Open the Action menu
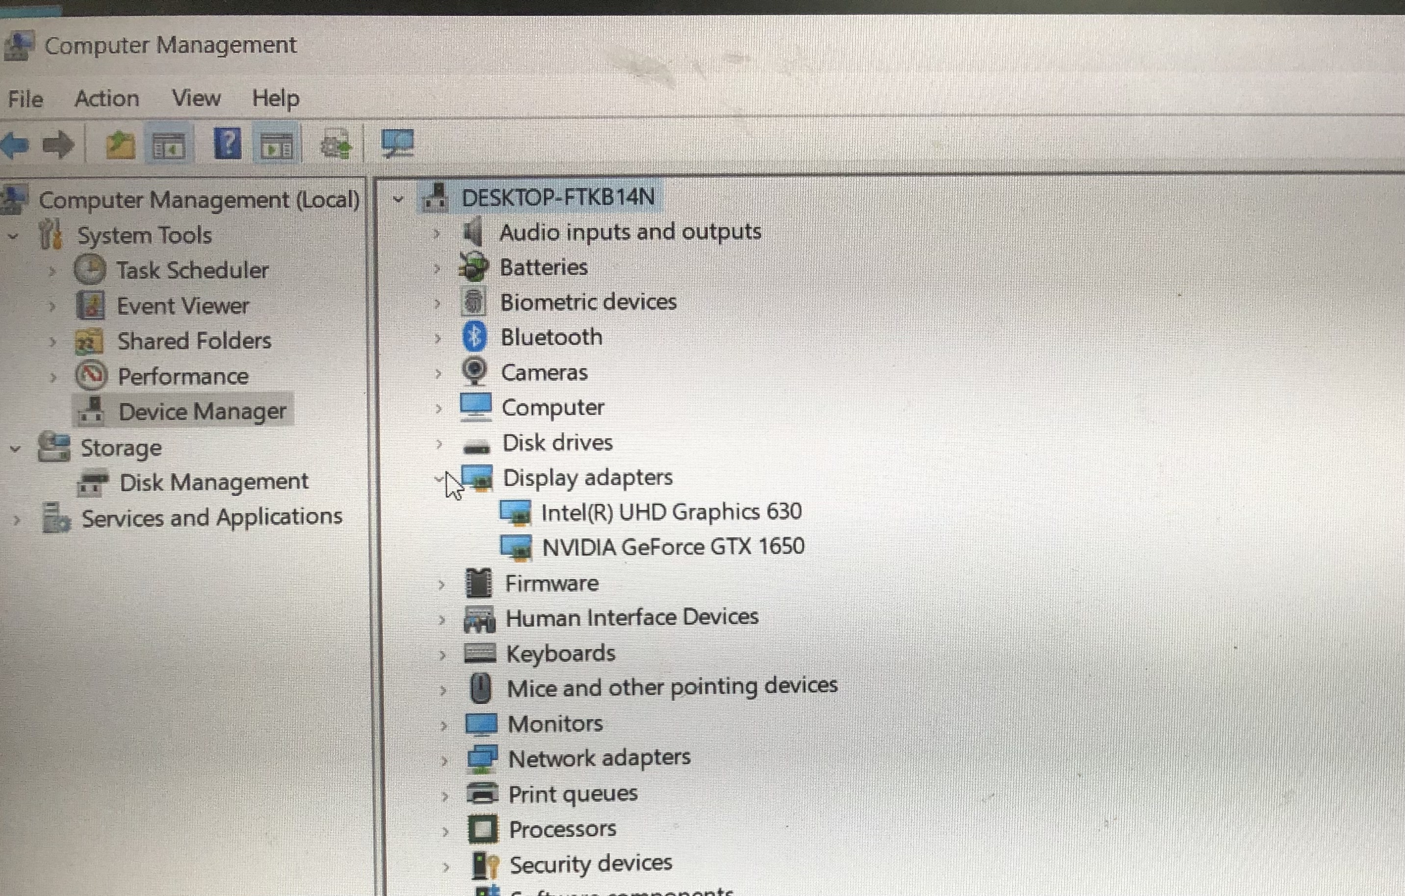Viewport: 1405px width, 896px height. 107,99
